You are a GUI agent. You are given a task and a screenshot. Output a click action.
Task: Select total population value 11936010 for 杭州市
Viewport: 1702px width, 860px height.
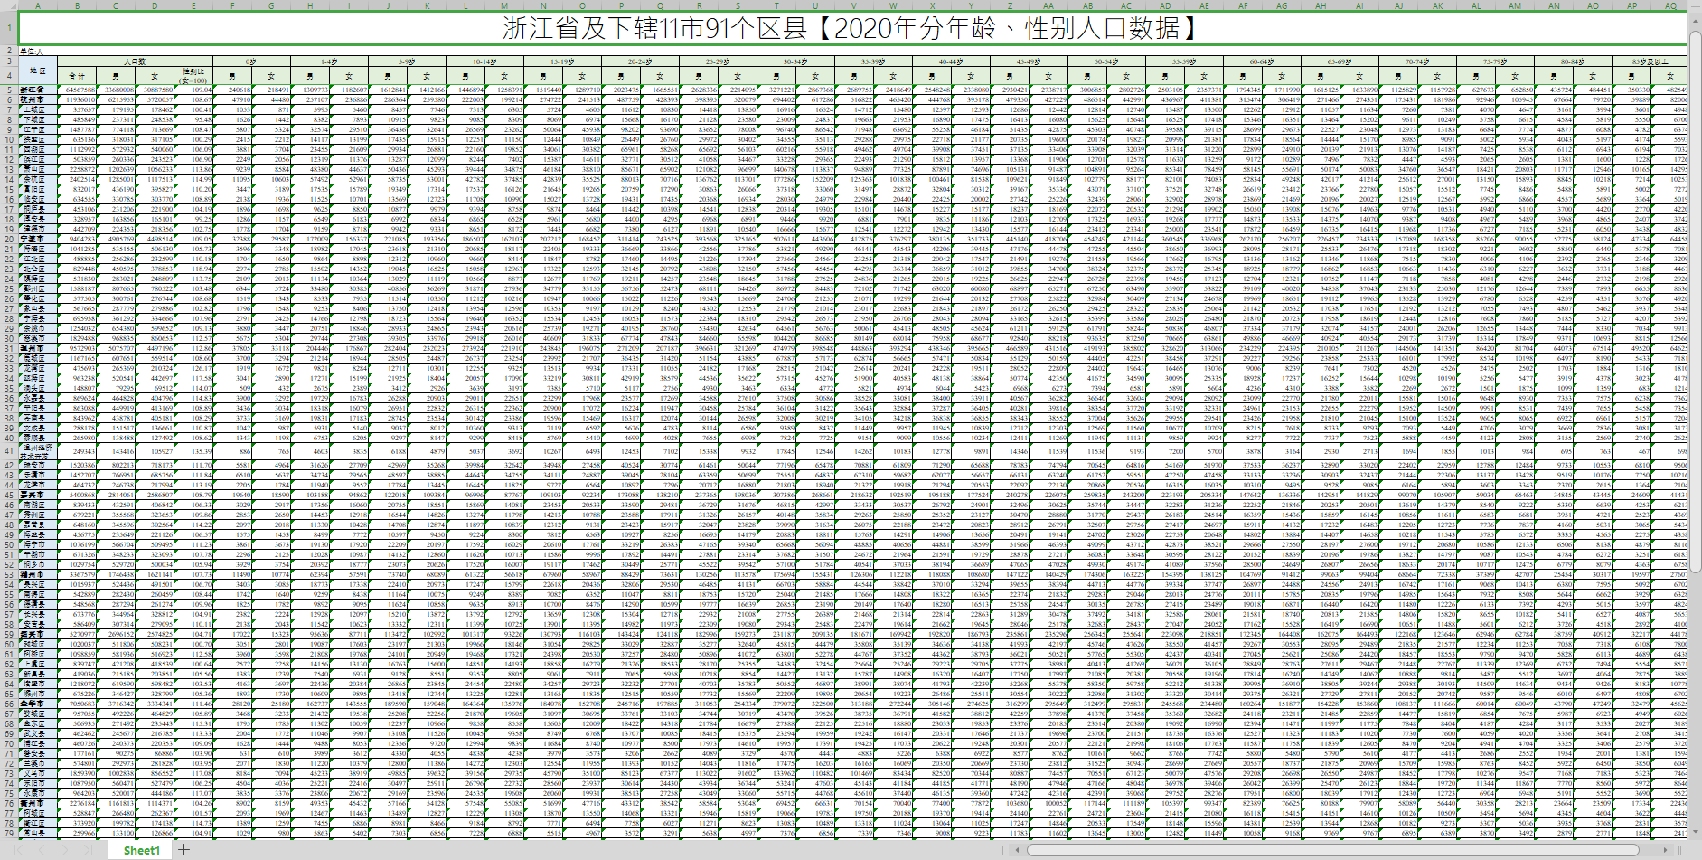click(77, 99)
